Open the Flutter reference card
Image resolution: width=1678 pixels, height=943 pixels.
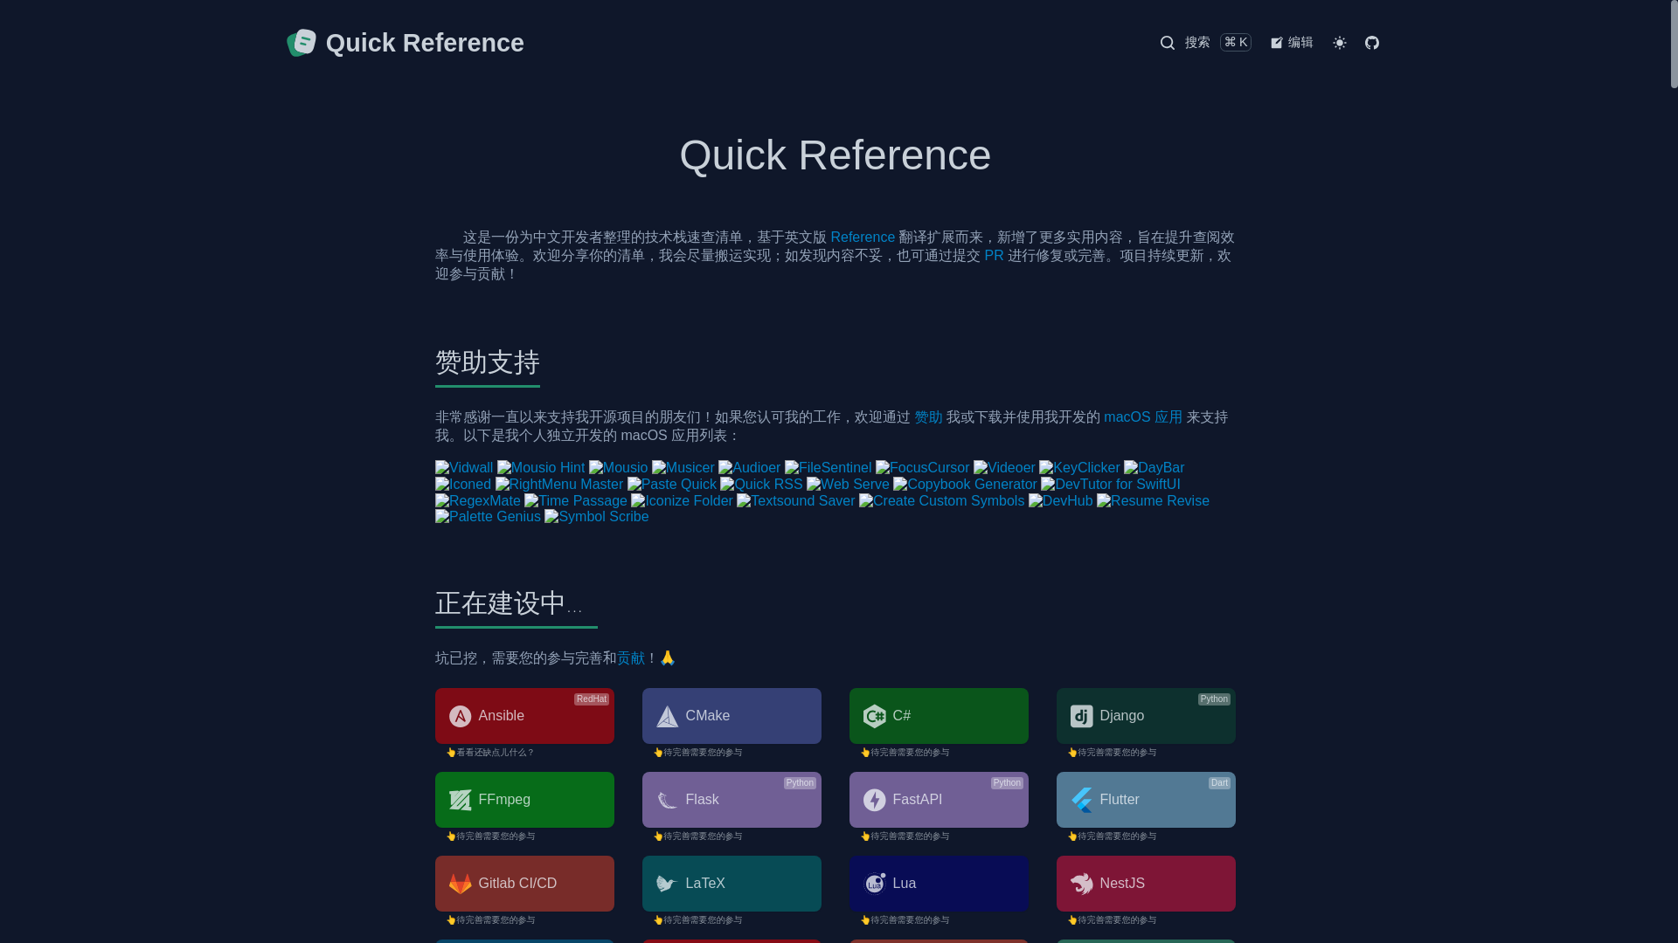[1146, 800]
